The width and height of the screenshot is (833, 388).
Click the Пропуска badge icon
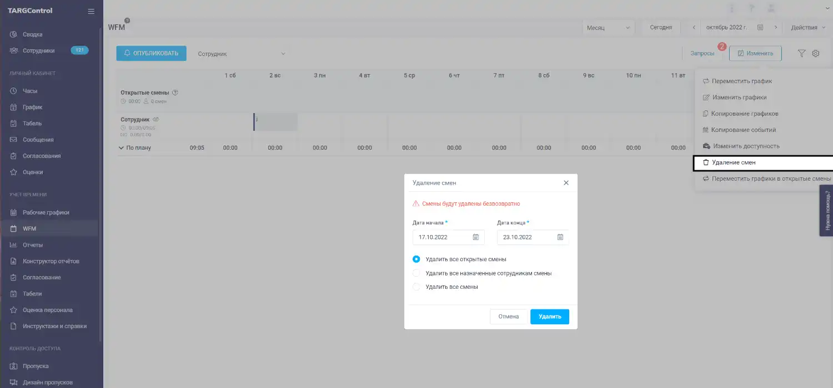tap(13, 366)
